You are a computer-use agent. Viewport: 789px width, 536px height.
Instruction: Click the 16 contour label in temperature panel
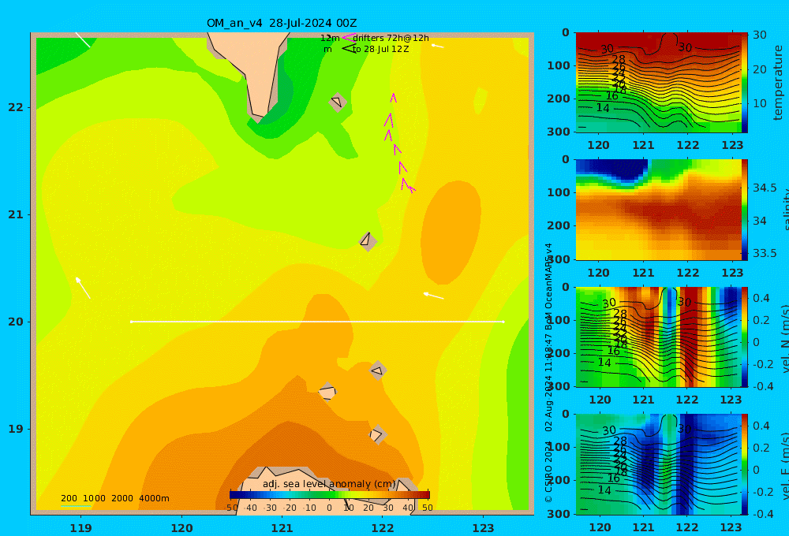pyautogui.click(x=612, y=96)
